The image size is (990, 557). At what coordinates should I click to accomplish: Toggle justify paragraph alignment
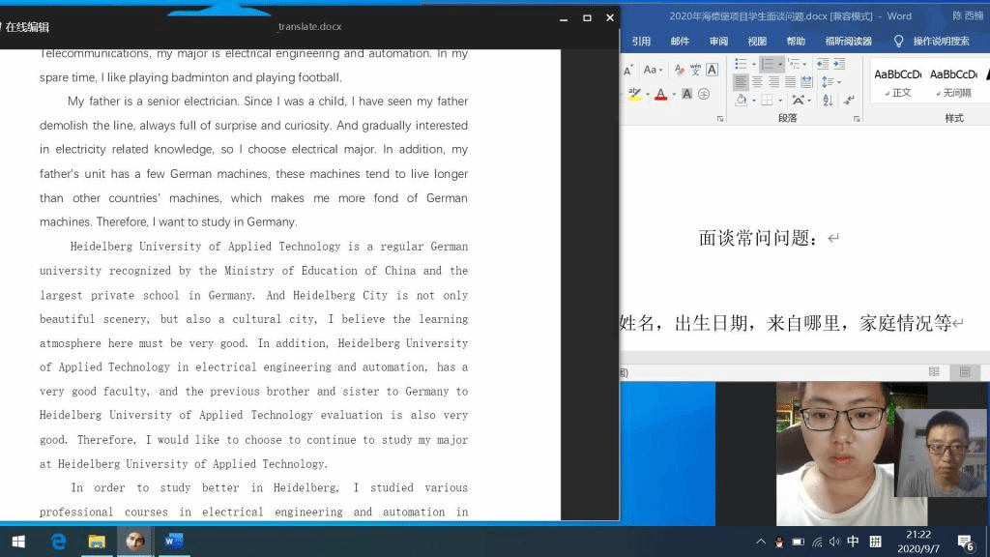[790, 82]
